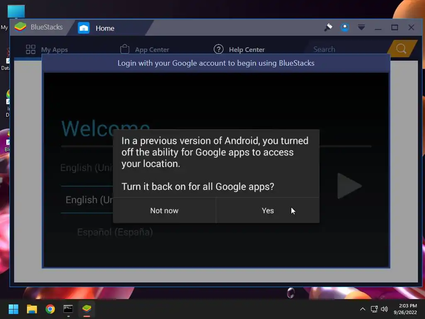The height and width of the screenshot is (319, 425).
Task: Expand the title bar dropdown arrow menu
Action: pyautogui.click(x=361, y=27)
